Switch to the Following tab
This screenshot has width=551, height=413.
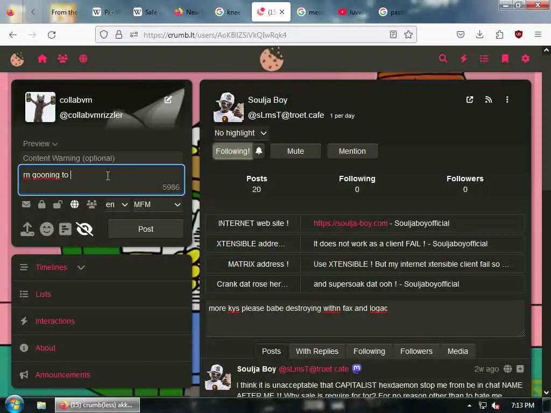pos(369,351)
